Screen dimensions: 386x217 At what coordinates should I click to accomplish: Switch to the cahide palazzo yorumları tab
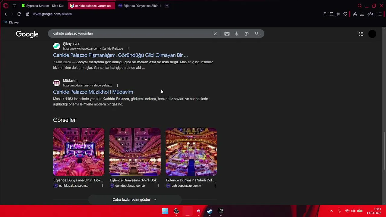91,6
